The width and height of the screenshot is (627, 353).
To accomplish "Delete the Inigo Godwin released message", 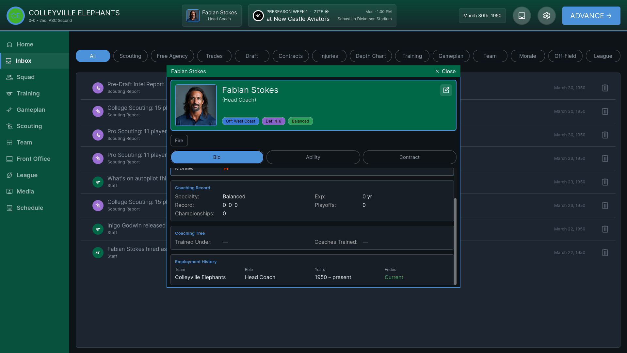I will click(605, 229).
